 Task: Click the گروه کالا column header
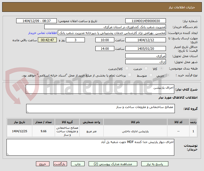click(67, 122)
